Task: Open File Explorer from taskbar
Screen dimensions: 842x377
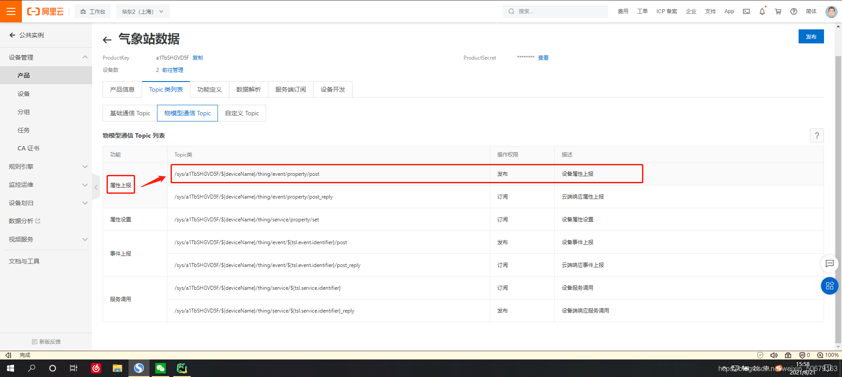Action: pos(117,368)
